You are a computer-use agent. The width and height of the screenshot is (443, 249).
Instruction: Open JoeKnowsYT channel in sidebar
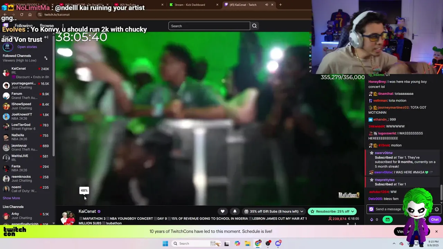pos(26,117)
